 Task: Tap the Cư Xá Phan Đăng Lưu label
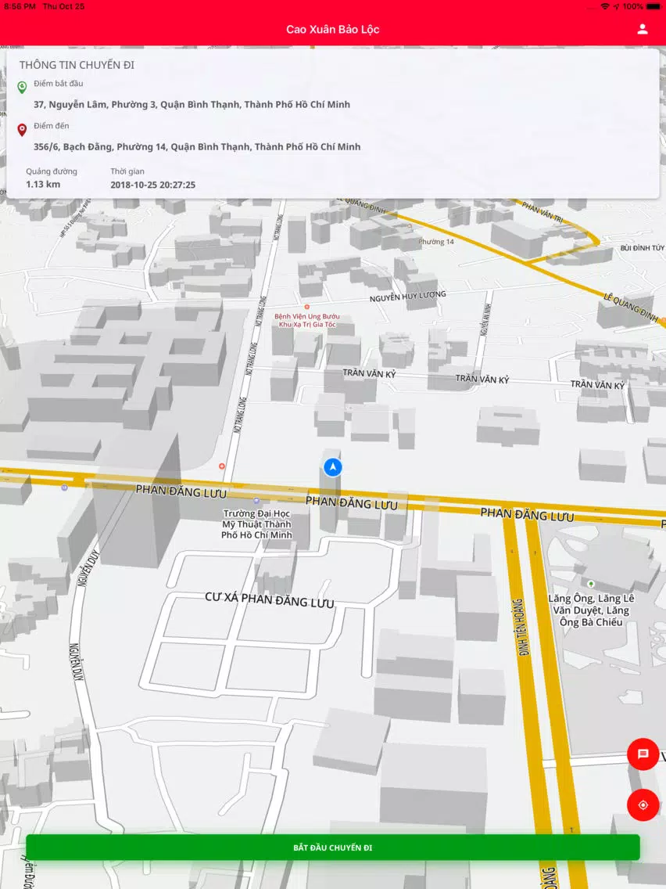(270, 599)
